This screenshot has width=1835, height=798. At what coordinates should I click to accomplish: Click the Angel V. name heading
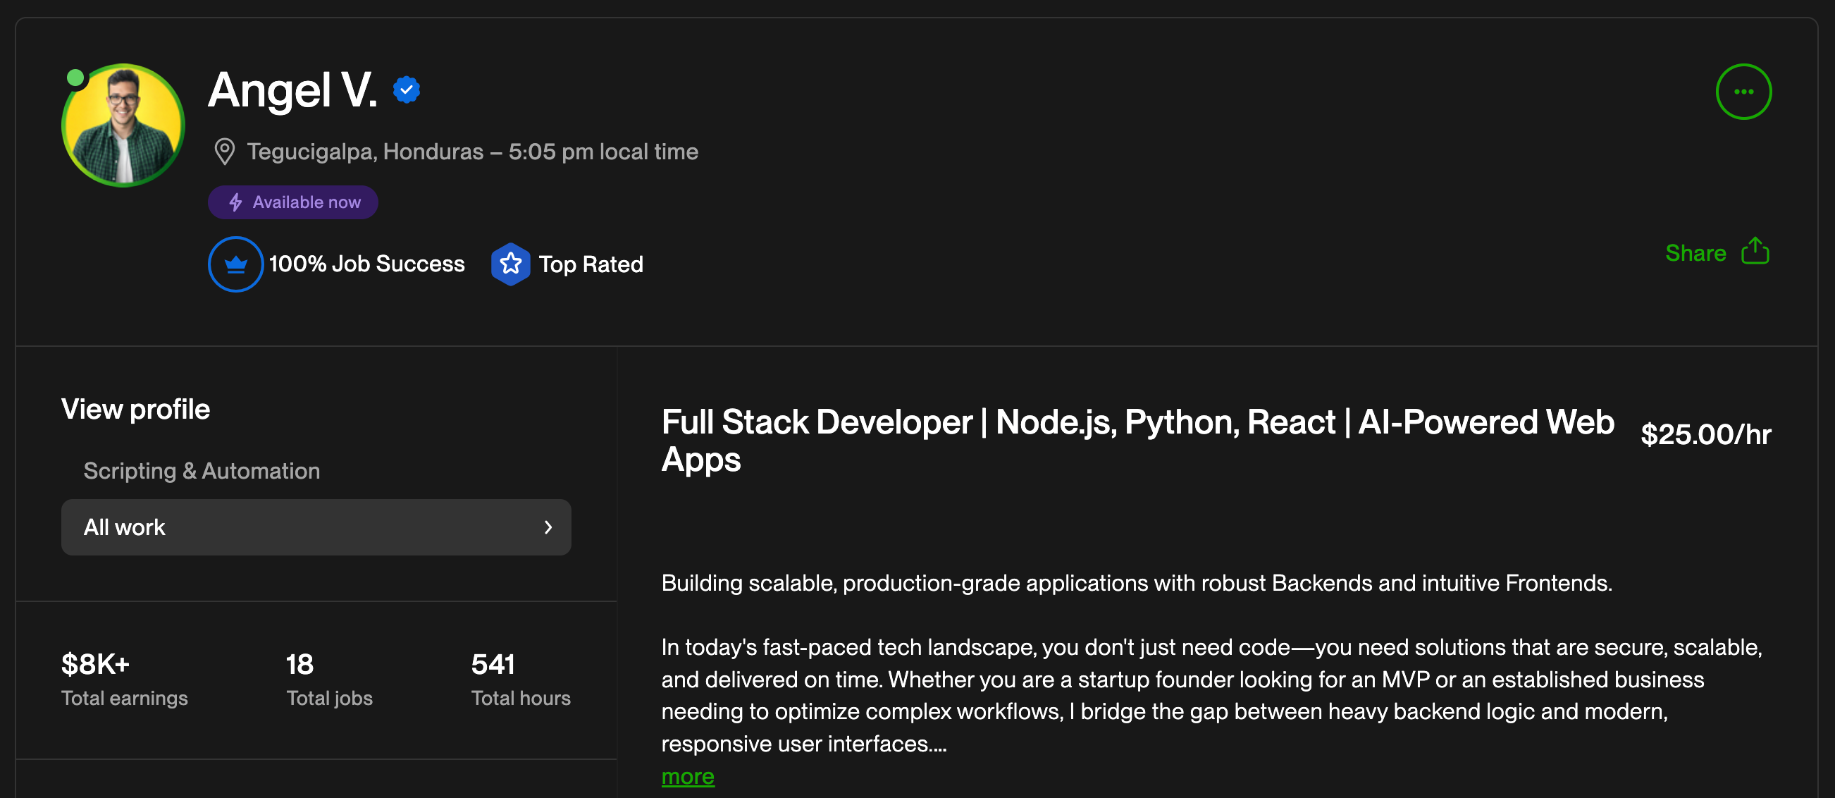[292, 90]
